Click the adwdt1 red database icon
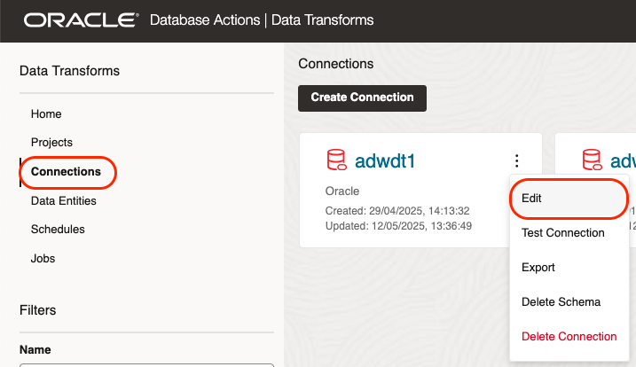Screen dimensions: 636x367 336,160
